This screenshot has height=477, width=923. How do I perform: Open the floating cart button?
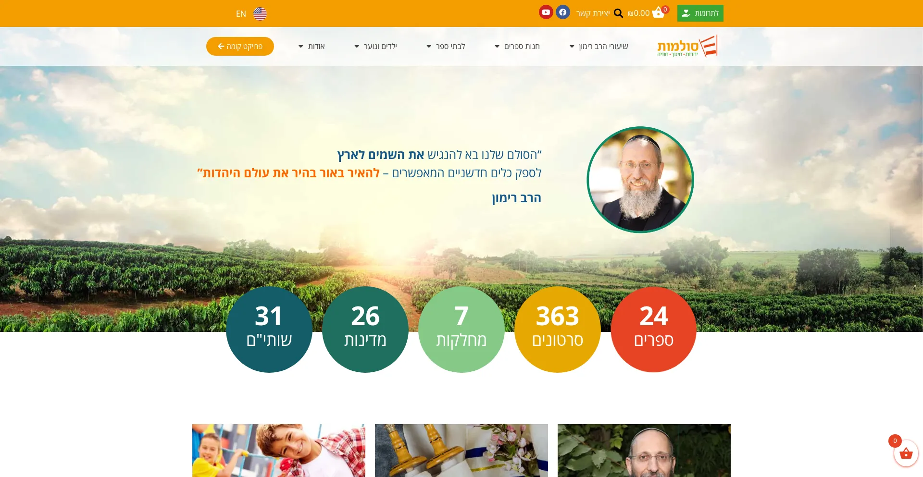(906, 453)
